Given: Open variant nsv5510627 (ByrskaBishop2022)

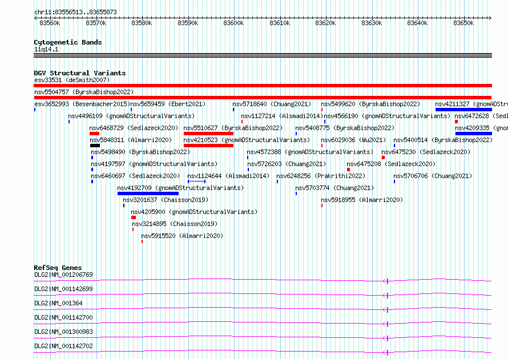Looking at the screenshot, I should [x=233, y=128].
